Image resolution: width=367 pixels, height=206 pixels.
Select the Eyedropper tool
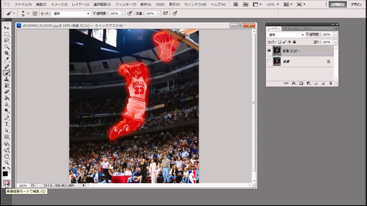pyautogui.click(x=7, y=60)
